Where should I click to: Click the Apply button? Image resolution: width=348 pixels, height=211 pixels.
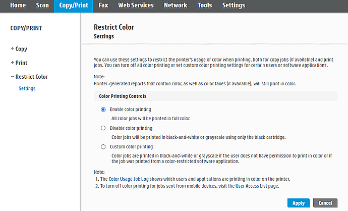(298, 203)
